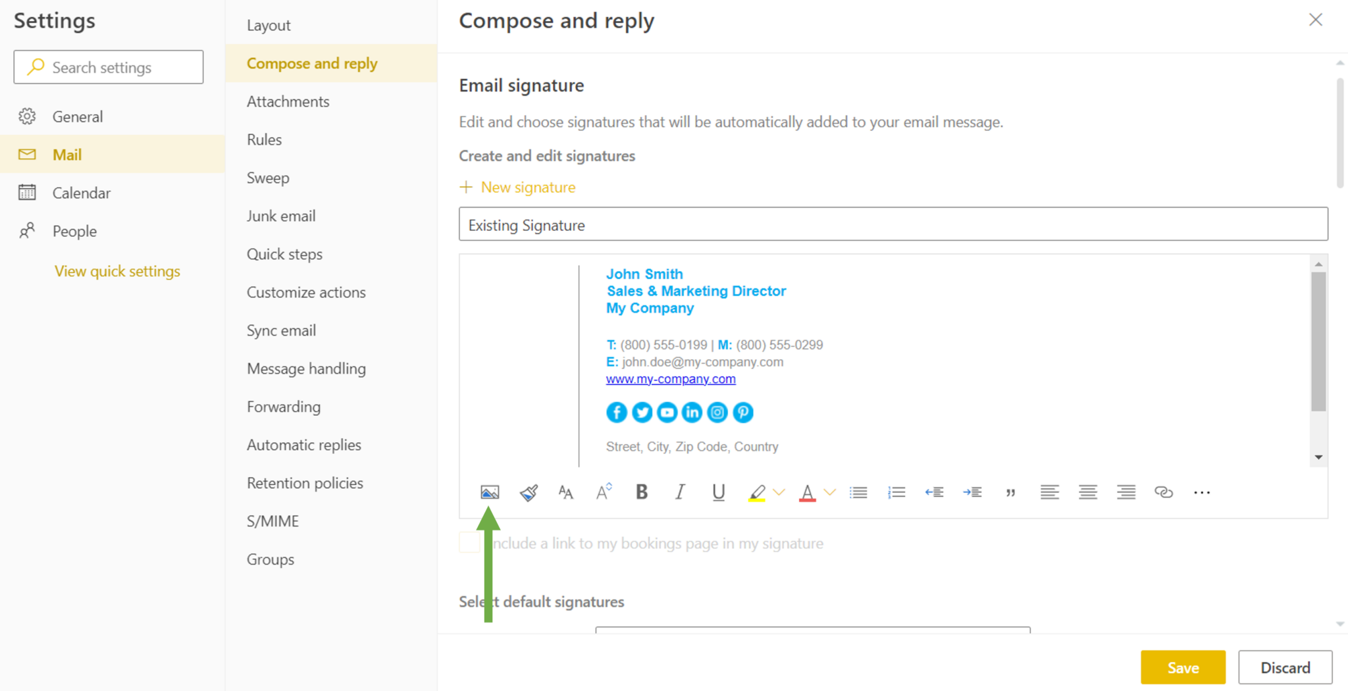
Task: Click the insert hyperlink icon
Action: [1164, 492]
